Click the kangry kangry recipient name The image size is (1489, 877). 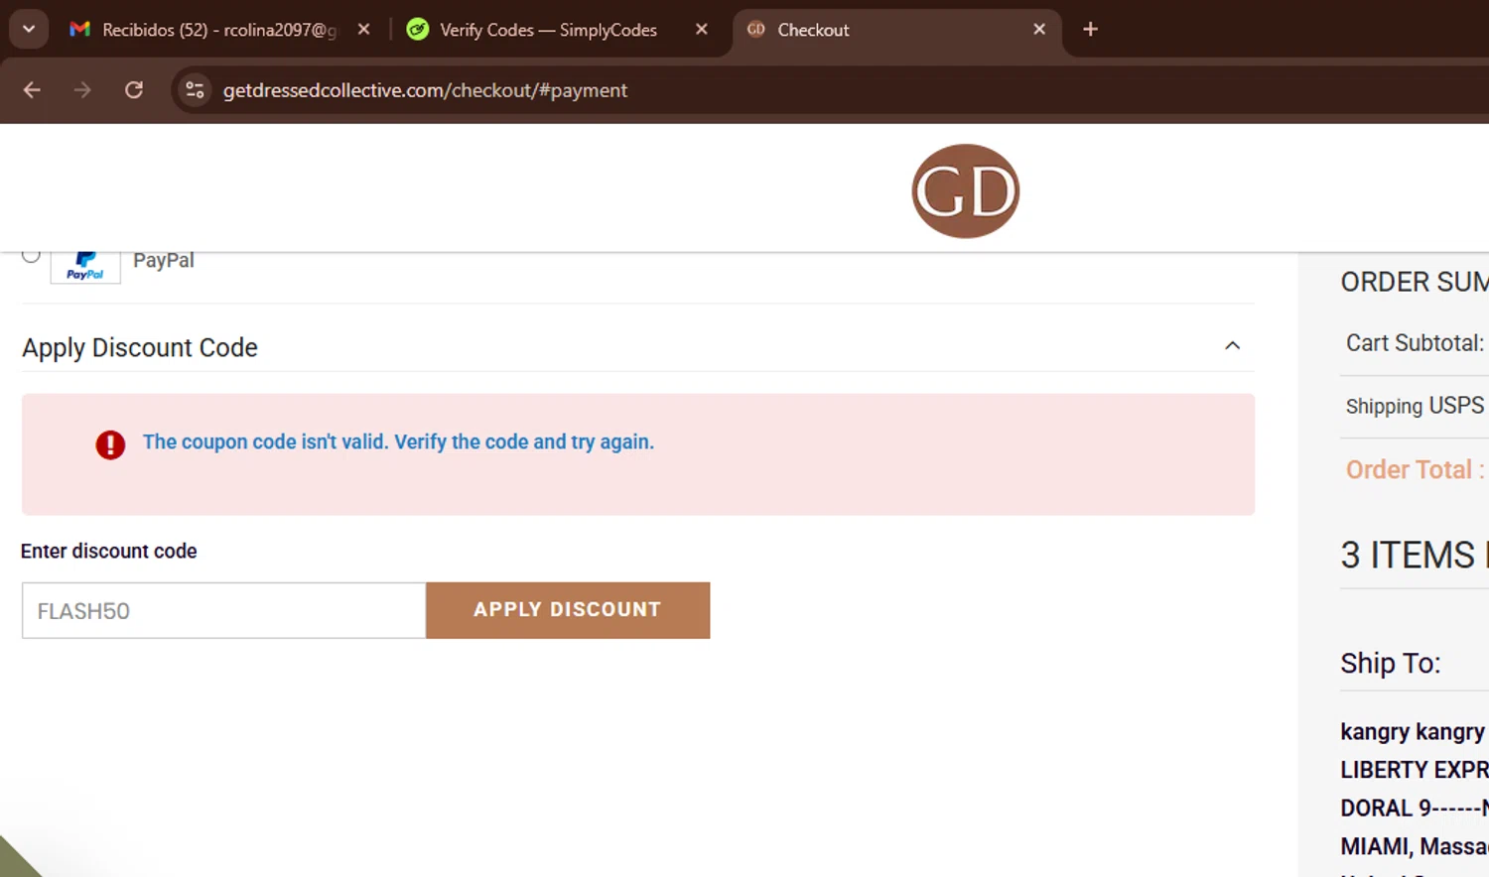point(1413,732)
